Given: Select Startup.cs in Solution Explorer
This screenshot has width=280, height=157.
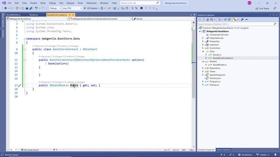Looking at the screenshot, I should 214,85.
